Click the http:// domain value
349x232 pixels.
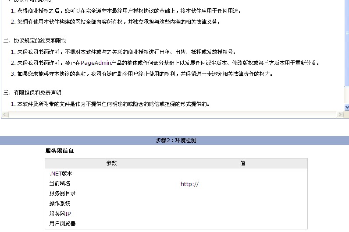(x=189, y=184)
